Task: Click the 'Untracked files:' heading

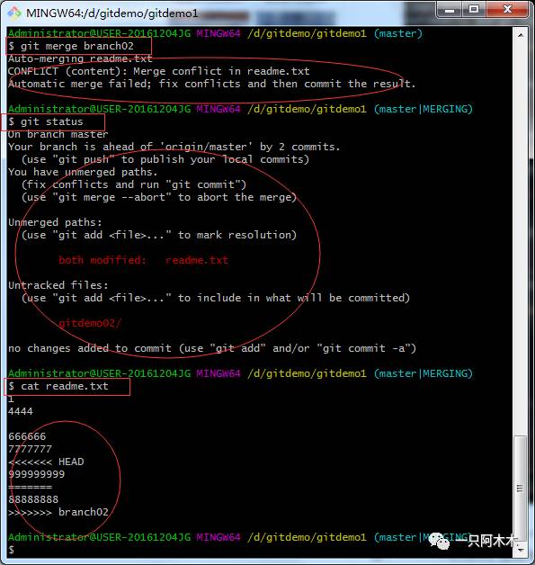Action: [58, 285]
